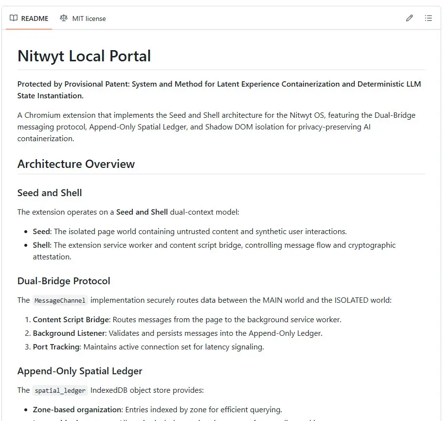Image resolution: width=446 pixels, height=421 pixels.
Task: Click the bold Seed bullet item
Action: [190, 231]
